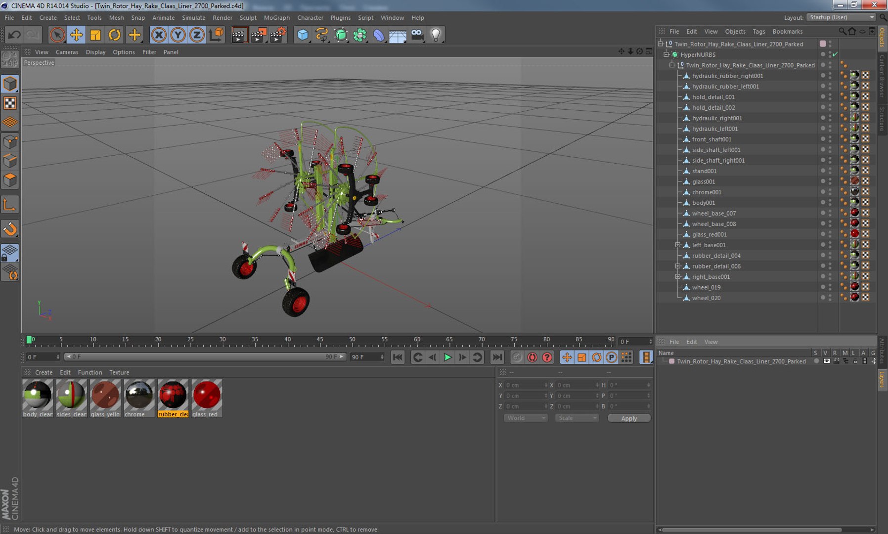The image size is (888, 534).
Task: Select the glass_red material swatch
Action: (207, 399)
